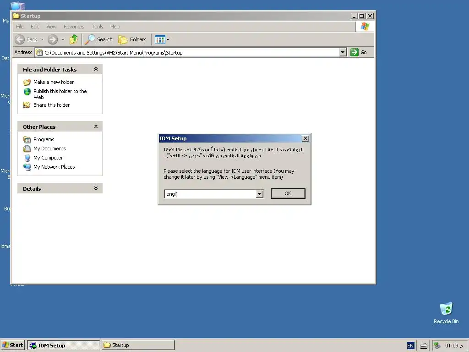Click the on-screen keyboard tray icon
Screen dimensions: 469x352
424,346
